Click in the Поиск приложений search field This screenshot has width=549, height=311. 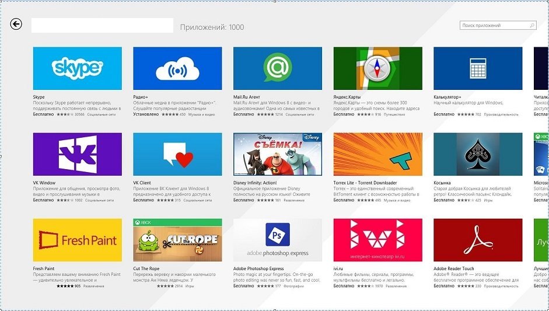(494, 26)
